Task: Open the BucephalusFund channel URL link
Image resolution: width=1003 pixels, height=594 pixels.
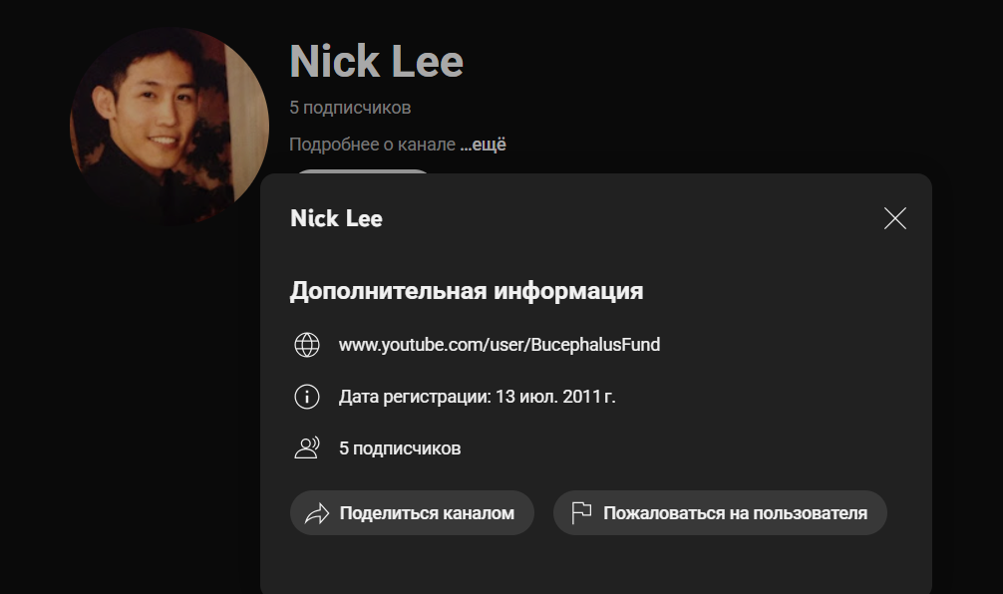Action: click(499, 345)
